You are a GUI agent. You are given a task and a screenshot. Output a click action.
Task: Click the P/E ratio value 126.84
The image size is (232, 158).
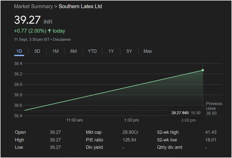[x=129, y=140]
